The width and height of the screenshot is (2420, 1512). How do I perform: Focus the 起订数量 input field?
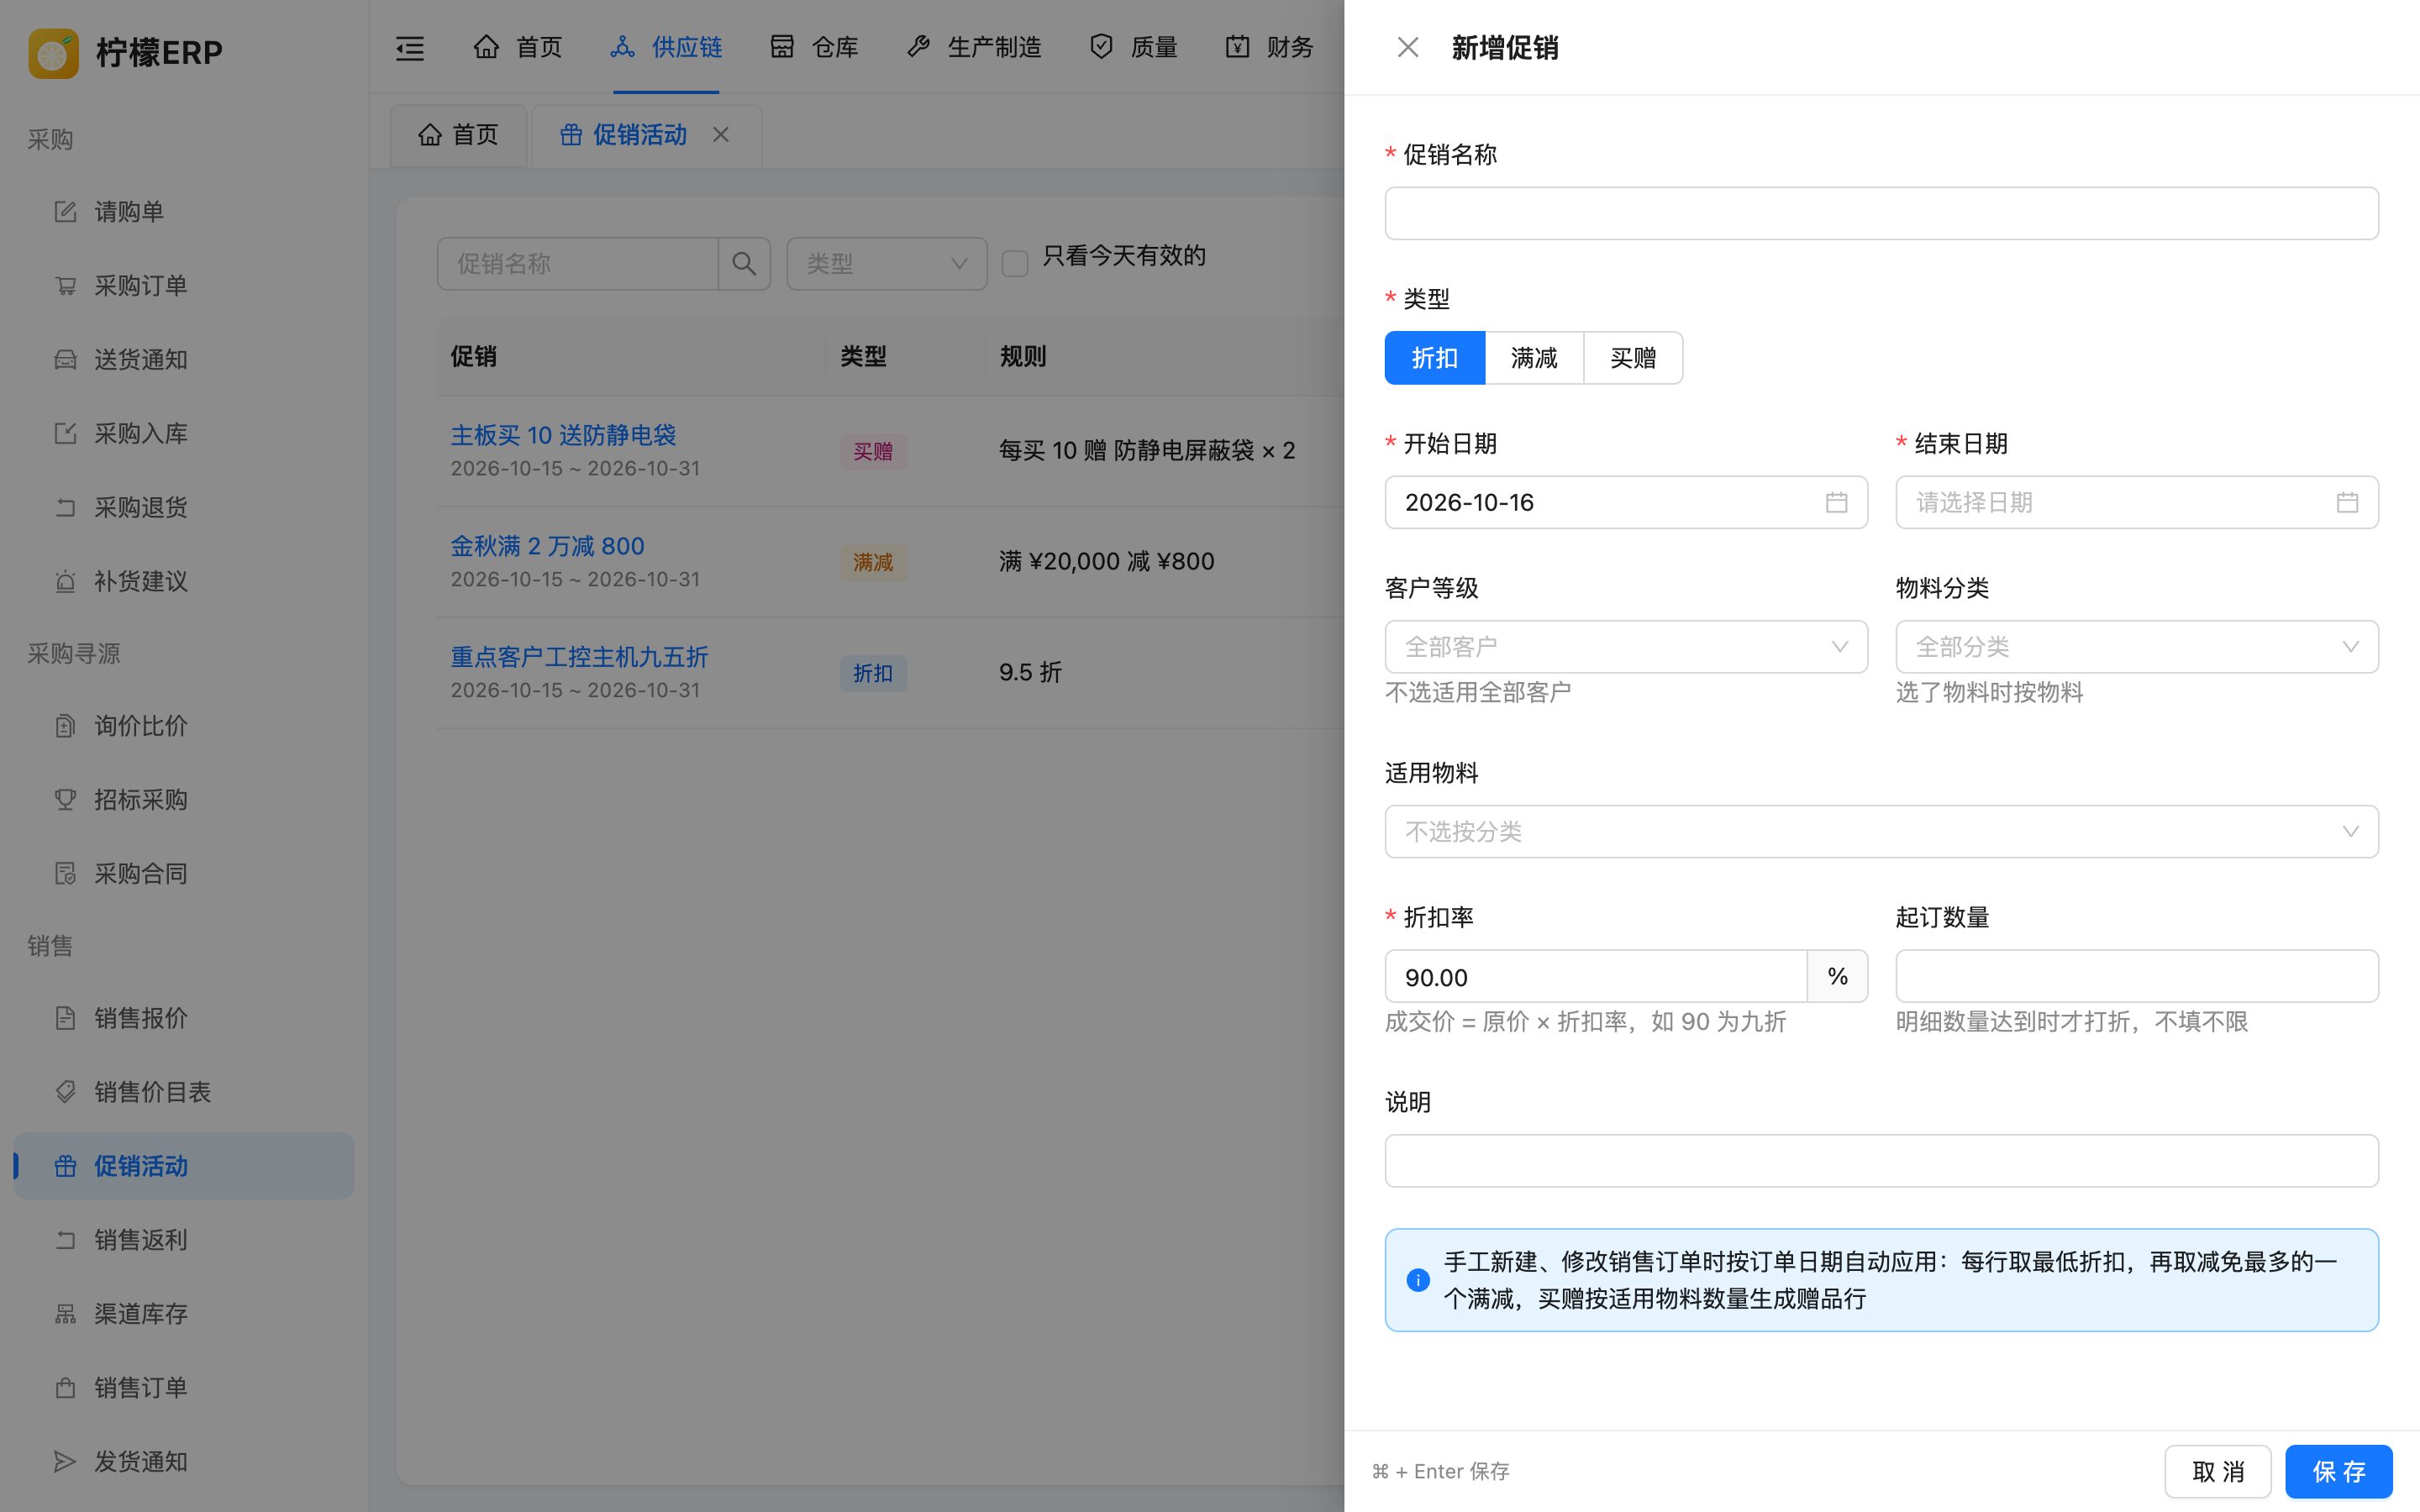point(2137,977)
